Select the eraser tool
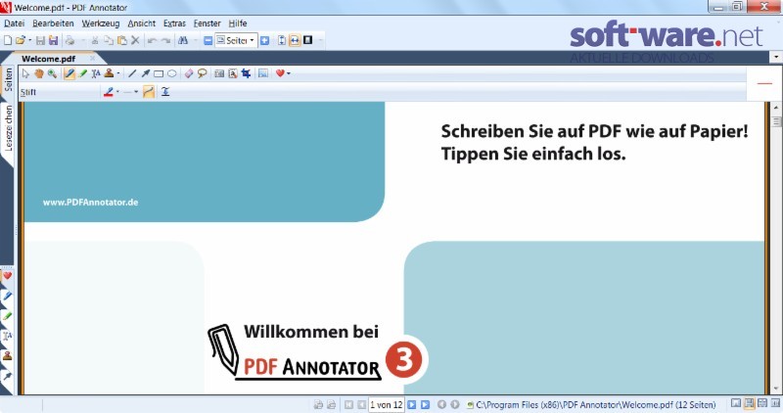 (189, 74)
